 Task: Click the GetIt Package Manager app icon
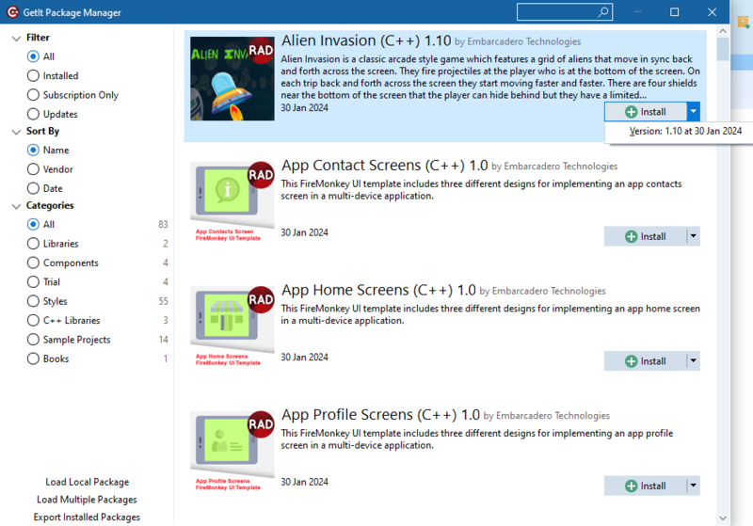13,12
